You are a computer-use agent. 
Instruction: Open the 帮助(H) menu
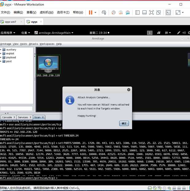coord(78,12)
